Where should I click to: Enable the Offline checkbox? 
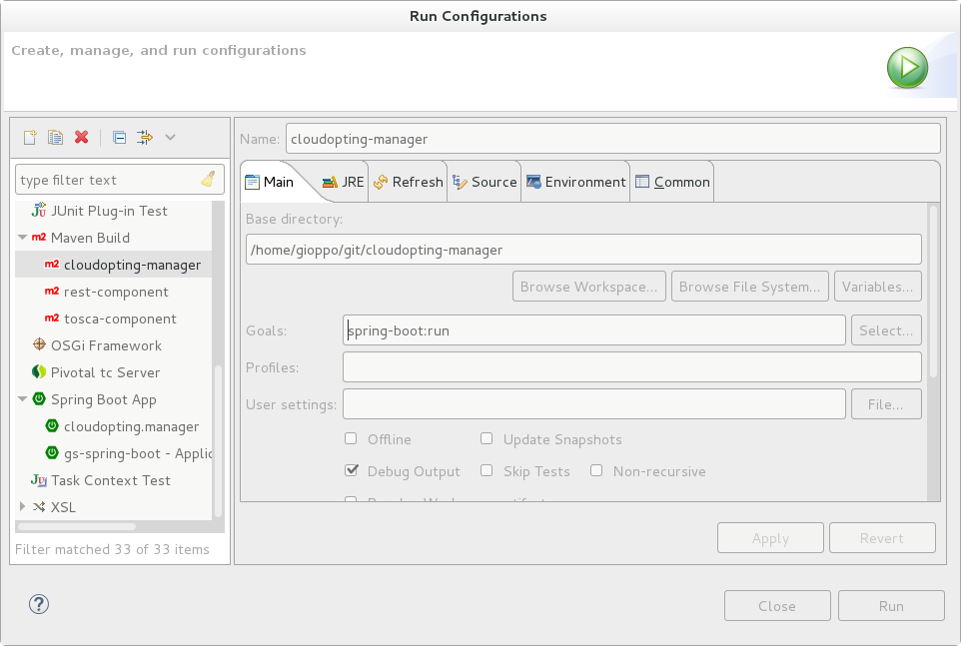(351, 438)
